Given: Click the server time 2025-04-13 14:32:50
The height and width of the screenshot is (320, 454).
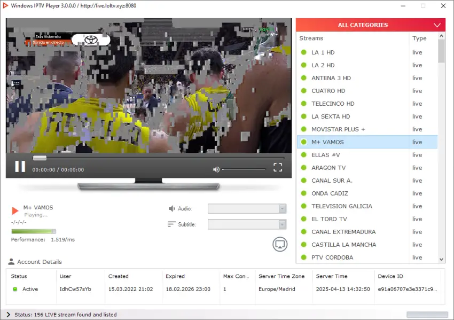Looking at the screenshot, I should coord(343,289).
